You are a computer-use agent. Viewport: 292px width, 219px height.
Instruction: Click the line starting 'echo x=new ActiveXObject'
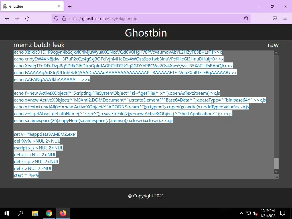coord(140,100)
